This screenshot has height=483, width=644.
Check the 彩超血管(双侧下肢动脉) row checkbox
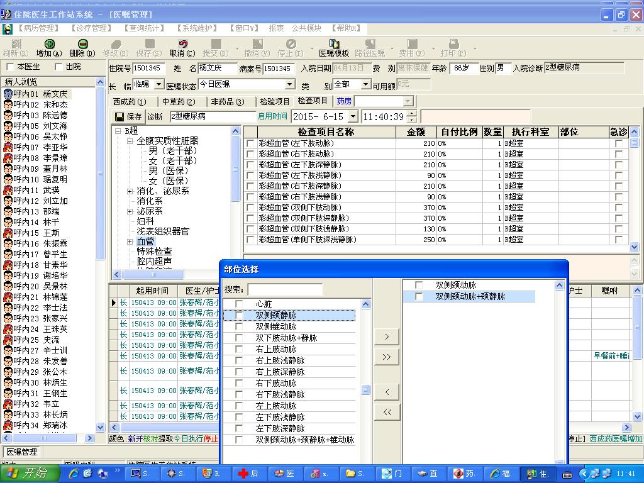coord(250,208)
